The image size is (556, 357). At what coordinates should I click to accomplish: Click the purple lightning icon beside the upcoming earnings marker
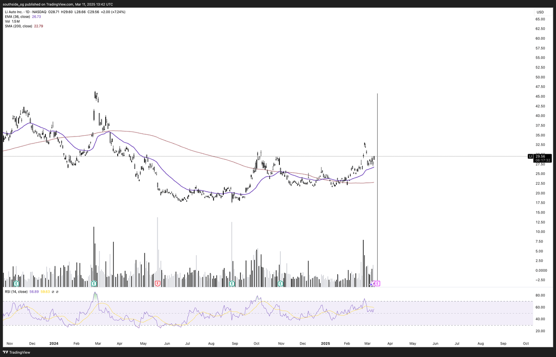coord(373,283)
